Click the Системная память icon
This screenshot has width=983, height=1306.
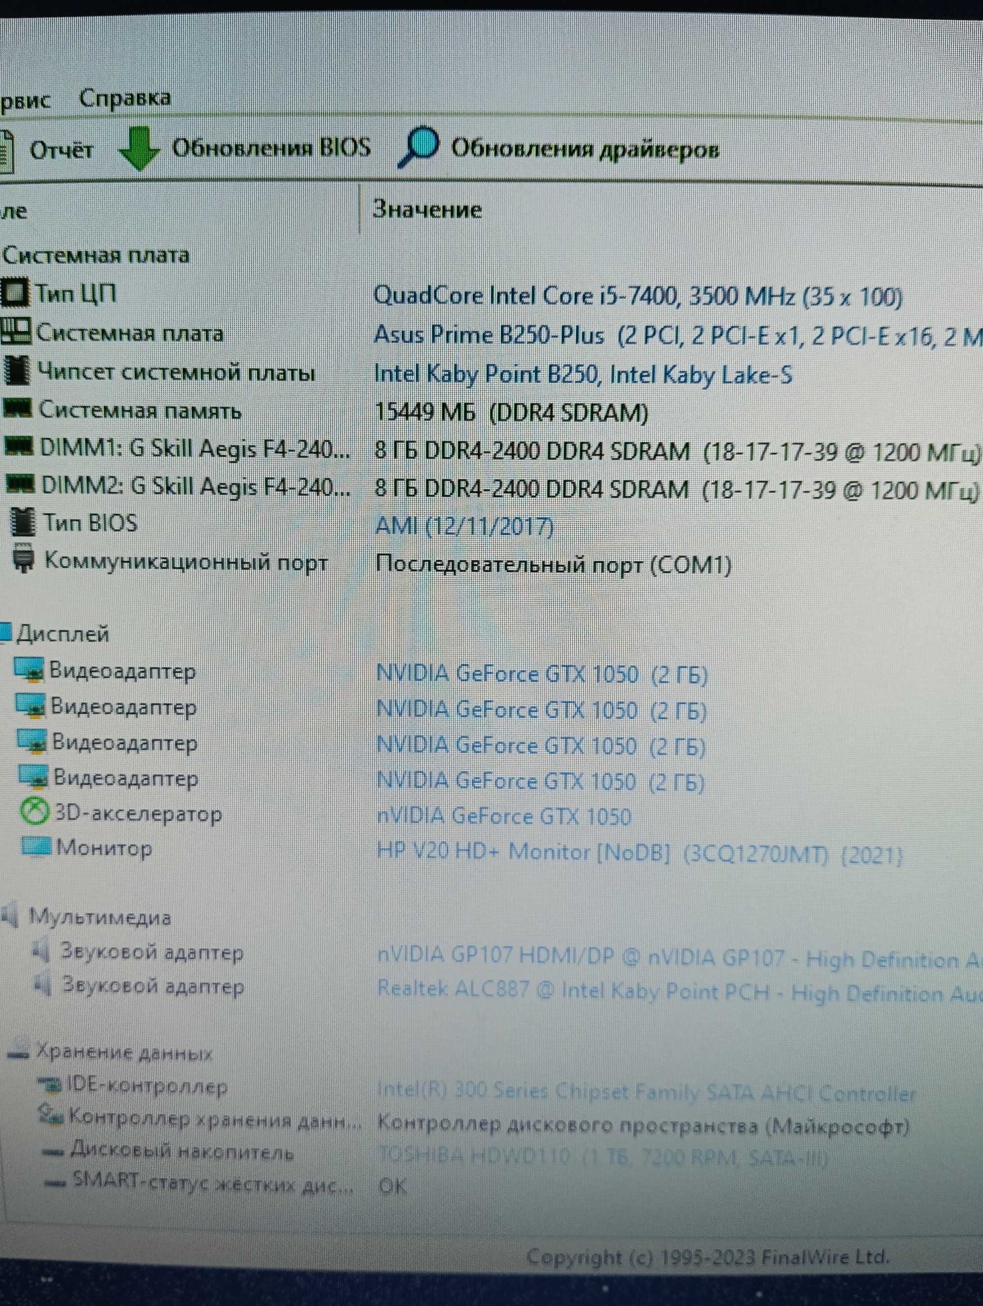pyautogui.click(x=17, y=408)
